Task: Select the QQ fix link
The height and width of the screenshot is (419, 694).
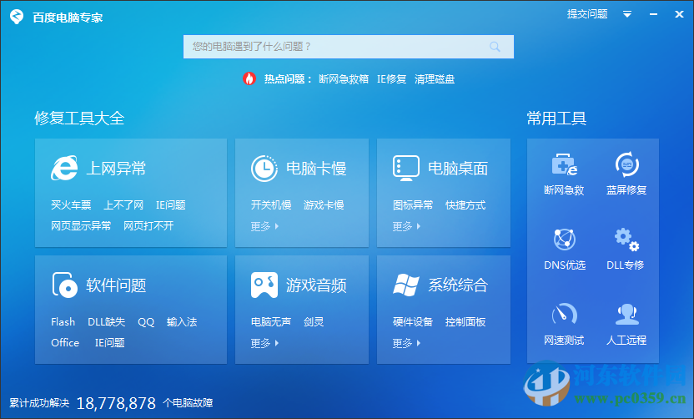Action: pyautogui.click(x=146, y=322)
